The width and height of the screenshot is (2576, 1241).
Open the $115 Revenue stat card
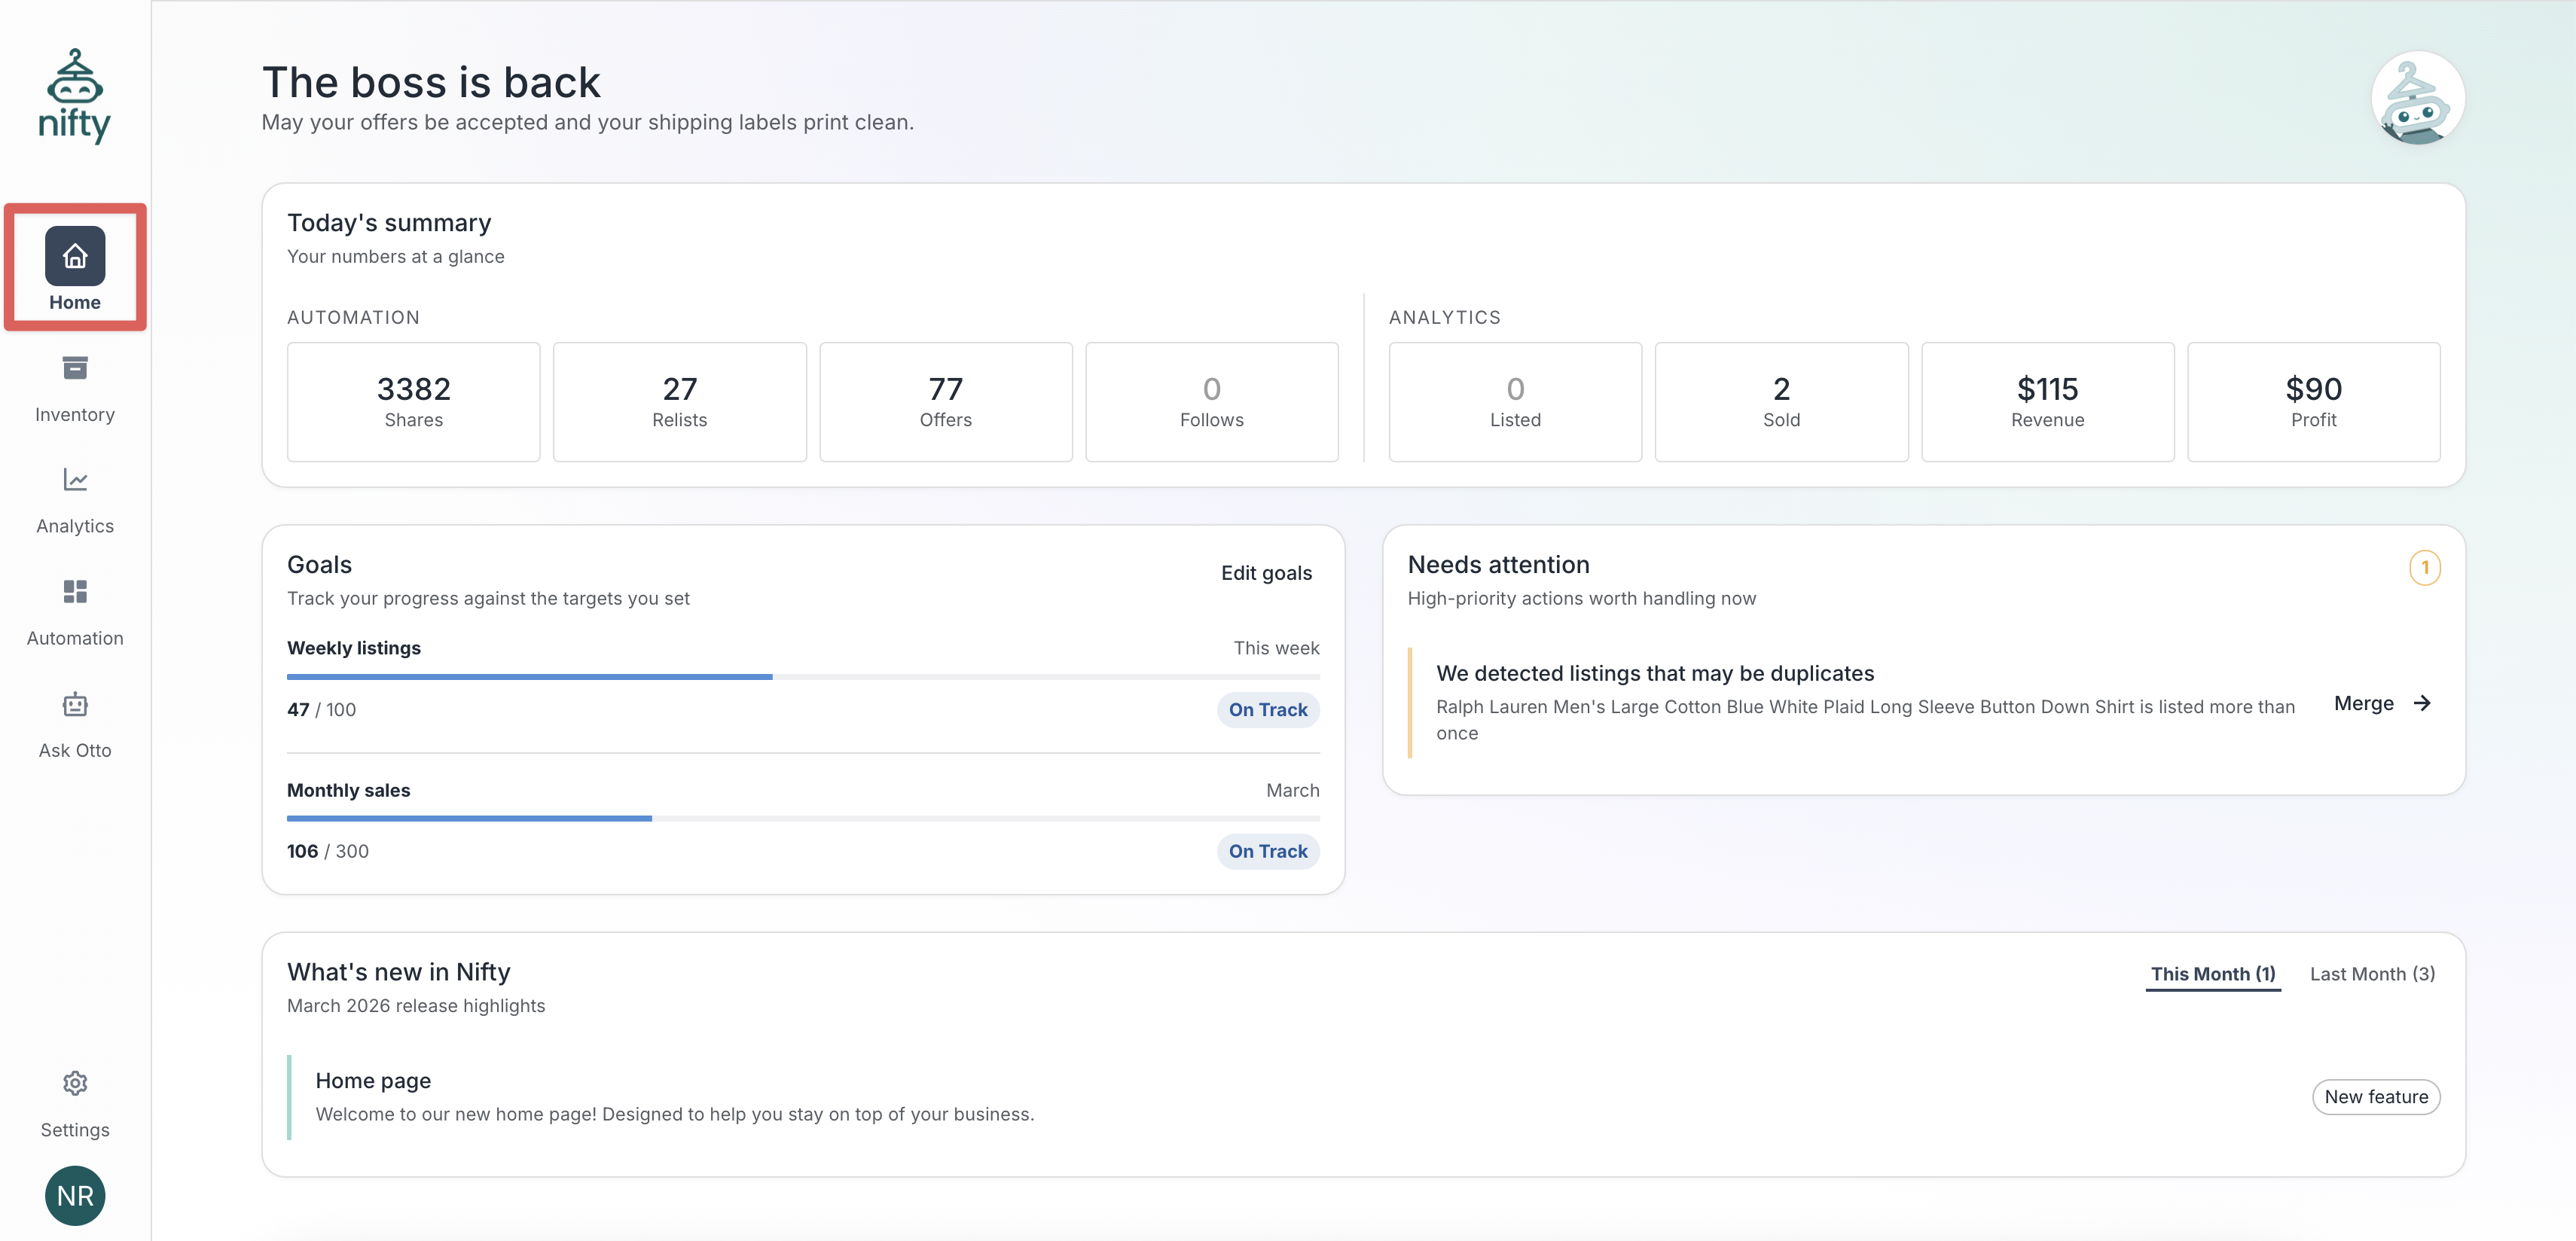(x=2046, y=401)
